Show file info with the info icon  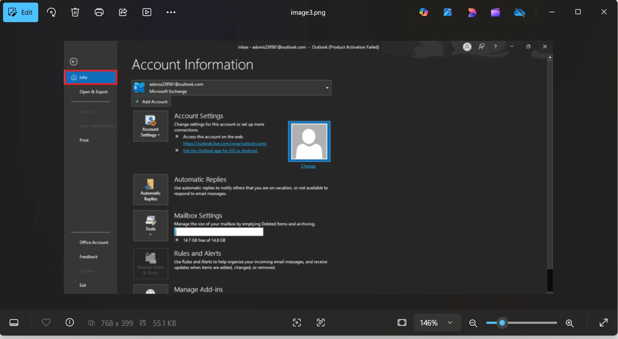click(x=70, y=323)
